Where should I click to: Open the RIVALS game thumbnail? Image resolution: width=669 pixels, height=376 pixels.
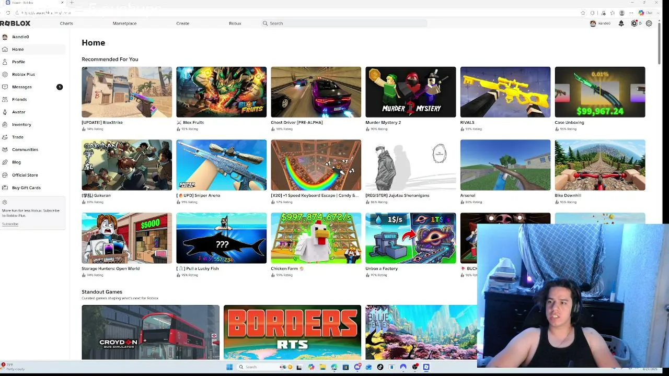505,92
